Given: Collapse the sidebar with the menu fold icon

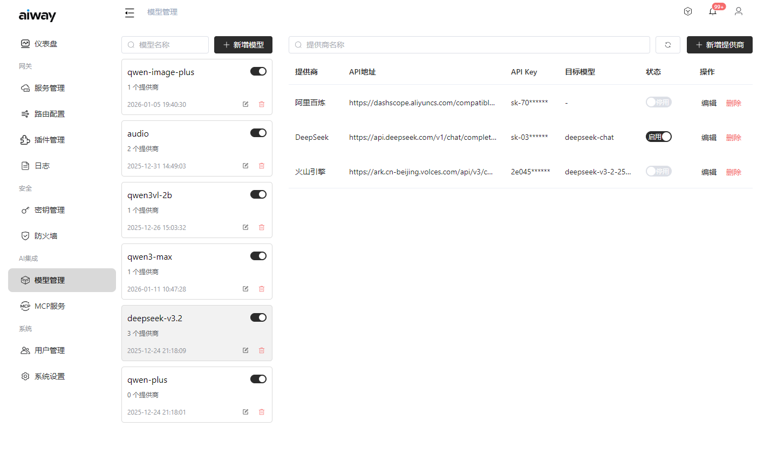Looking at the screenshot, I should [x=129, y=12].
